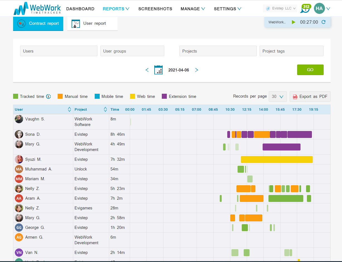Click purple Extension time legend swatch

point(164,96)
